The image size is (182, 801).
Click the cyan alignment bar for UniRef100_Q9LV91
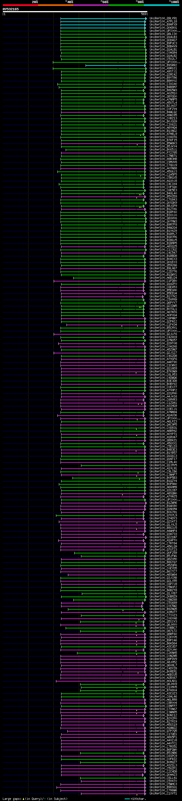click(x=103, y=18)
